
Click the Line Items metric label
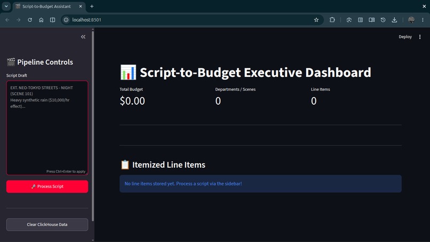click(x=320, y=89)
